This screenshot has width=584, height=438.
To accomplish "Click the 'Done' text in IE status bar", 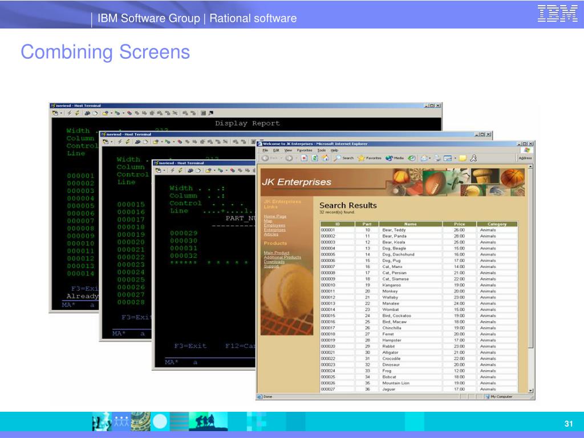I will pos(268,397).
